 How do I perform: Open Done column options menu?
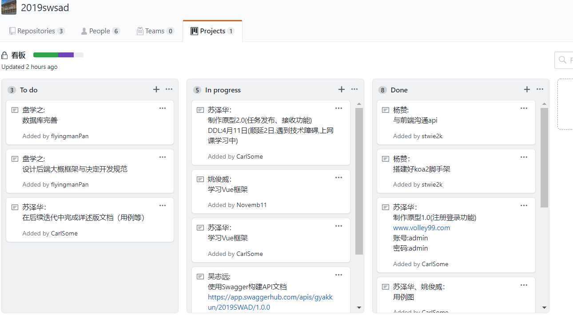click(540, 89)
